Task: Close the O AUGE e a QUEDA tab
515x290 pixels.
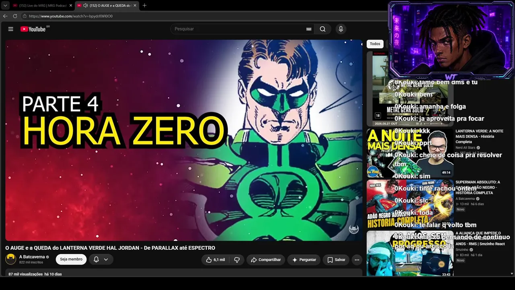Action: point(135,5)
